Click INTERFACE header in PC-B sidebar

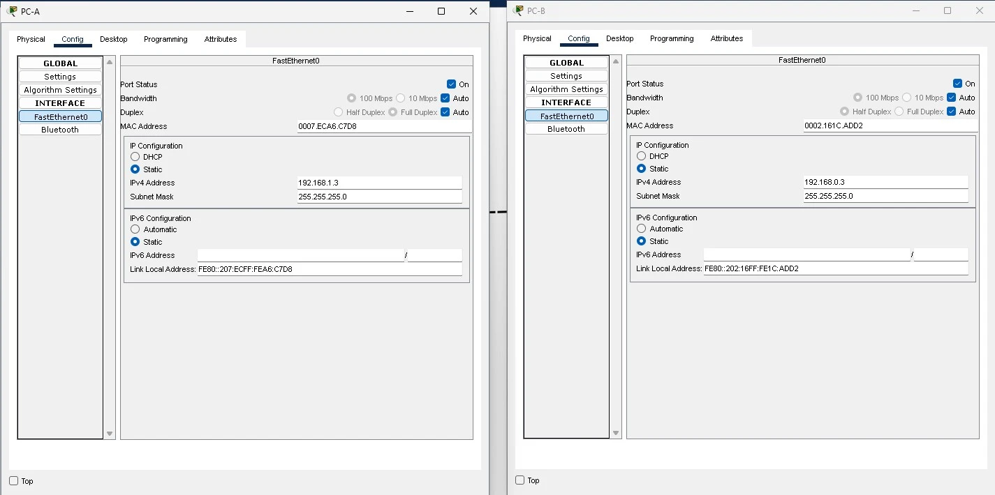tap(566, 102)
